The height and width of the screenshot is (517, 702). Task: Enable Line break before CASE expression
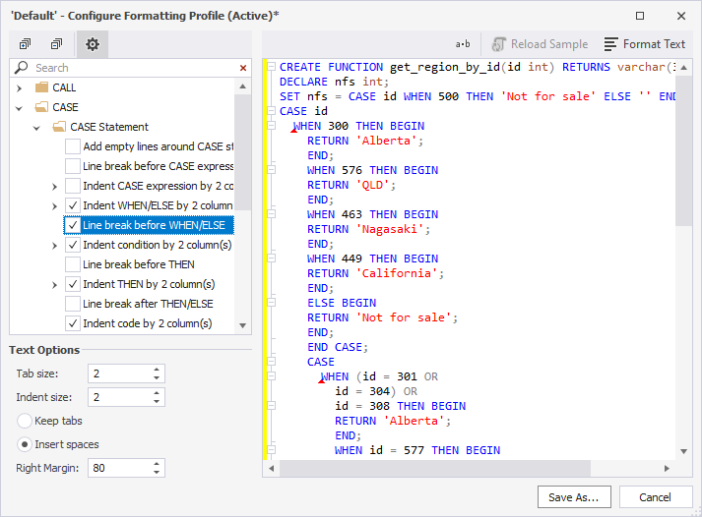(73, 166)
